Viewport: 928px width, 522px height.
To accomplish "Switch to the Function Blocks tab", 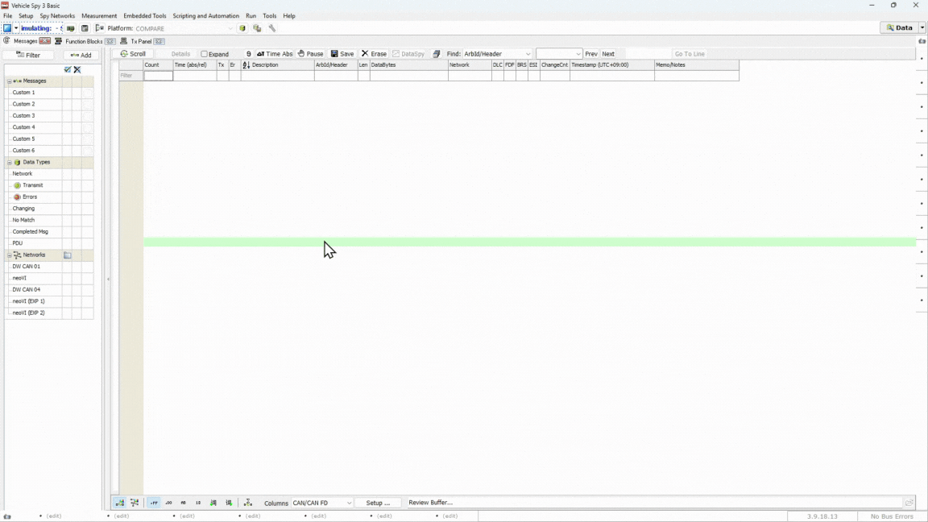I will (83, 41).
